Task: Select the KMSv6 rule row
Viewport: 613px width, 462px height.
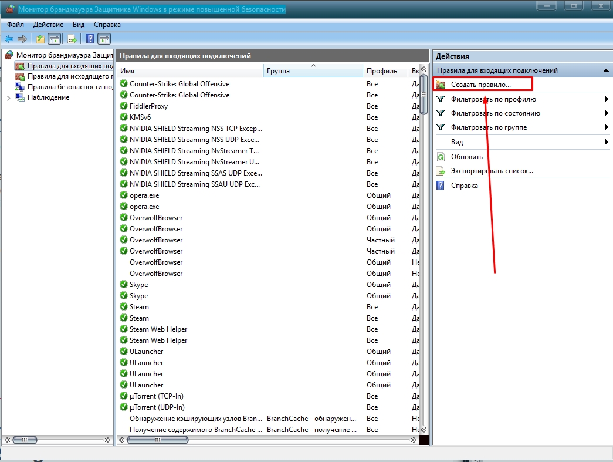Action: point(268,117)
